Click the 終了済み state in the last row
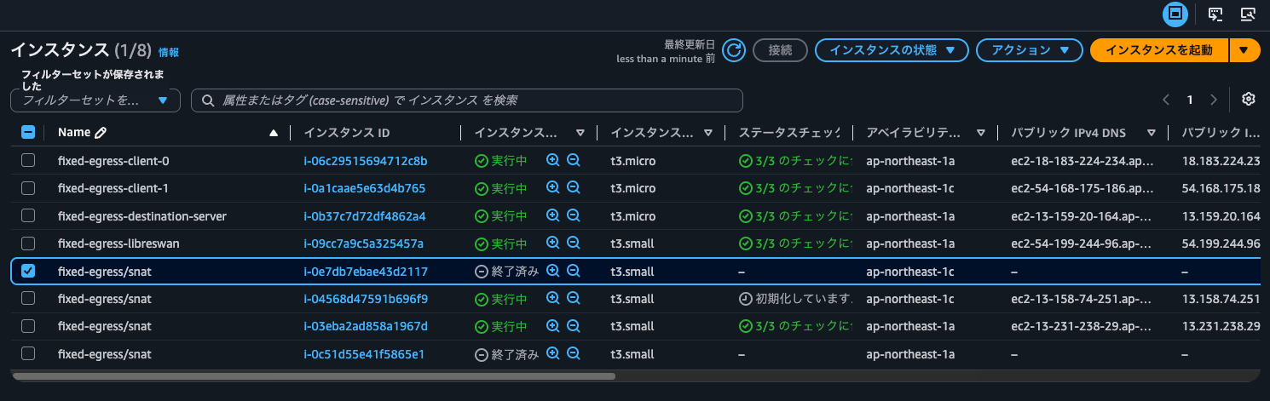 coord(506,353)
